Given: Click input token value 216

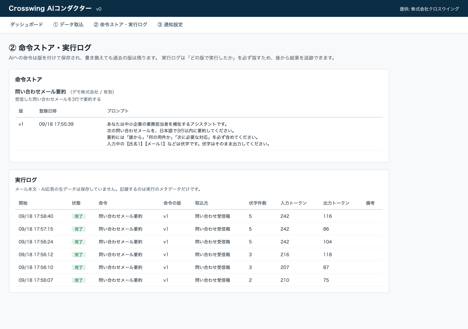Looking at the screenshot, I should click(x=285, y=255).
